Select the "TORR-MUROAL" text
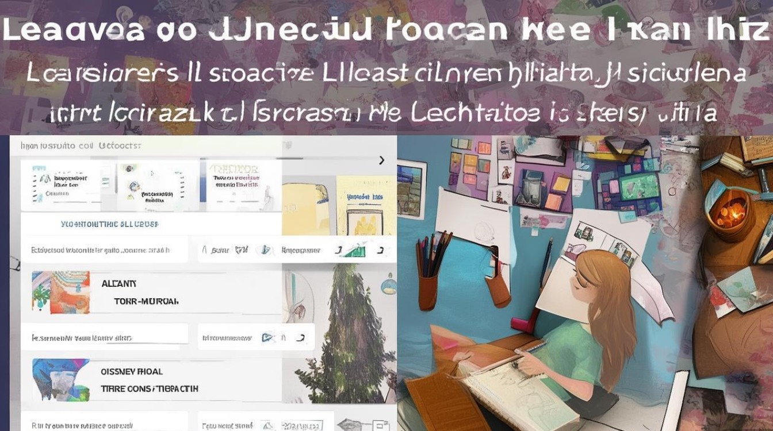Viewport: 773px width, 431px height. (x=147, y=301)
